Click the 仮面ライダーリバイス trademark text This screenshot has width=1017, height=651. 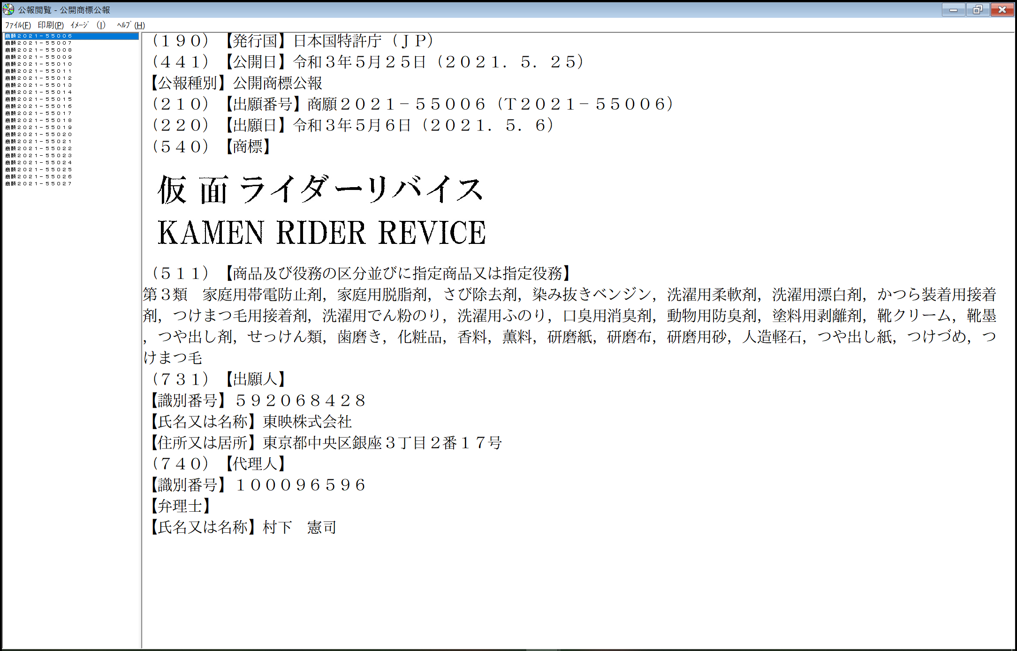coord(320,189)
